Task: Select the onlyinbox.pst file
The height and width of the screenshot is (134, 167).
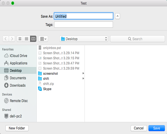Action: [x=60, y=48]
